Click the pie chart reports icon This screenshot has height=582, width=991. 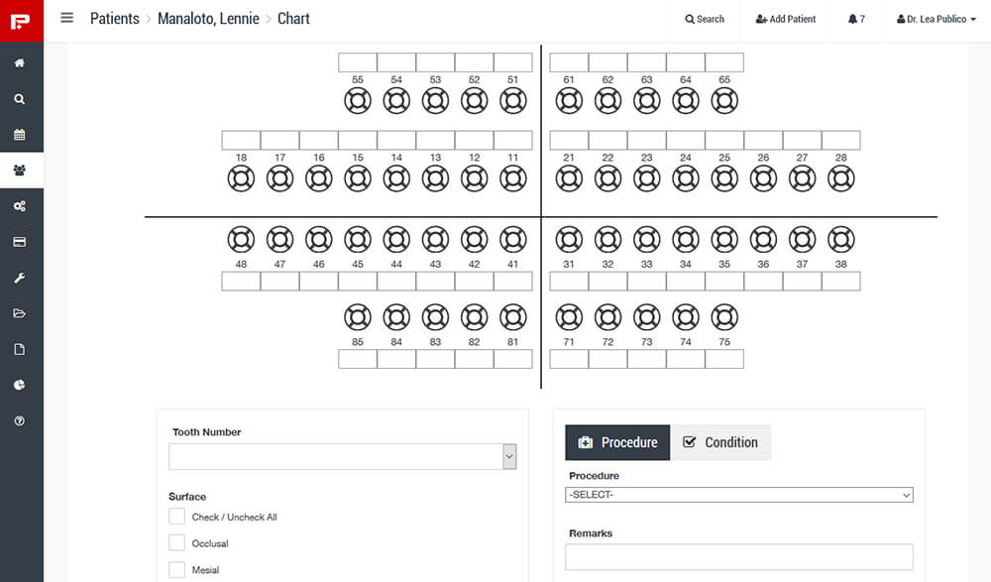[20, 385]
